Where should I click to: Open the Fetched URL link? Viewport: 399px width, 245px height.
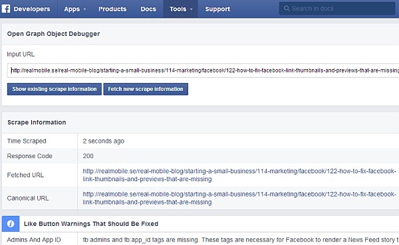pyautogui.click(x=239, y=175)
